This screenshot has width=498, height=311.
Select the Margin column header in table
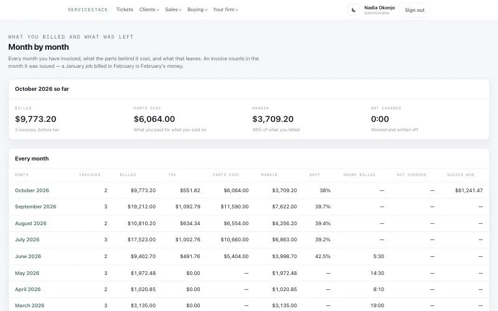(270, 175)
